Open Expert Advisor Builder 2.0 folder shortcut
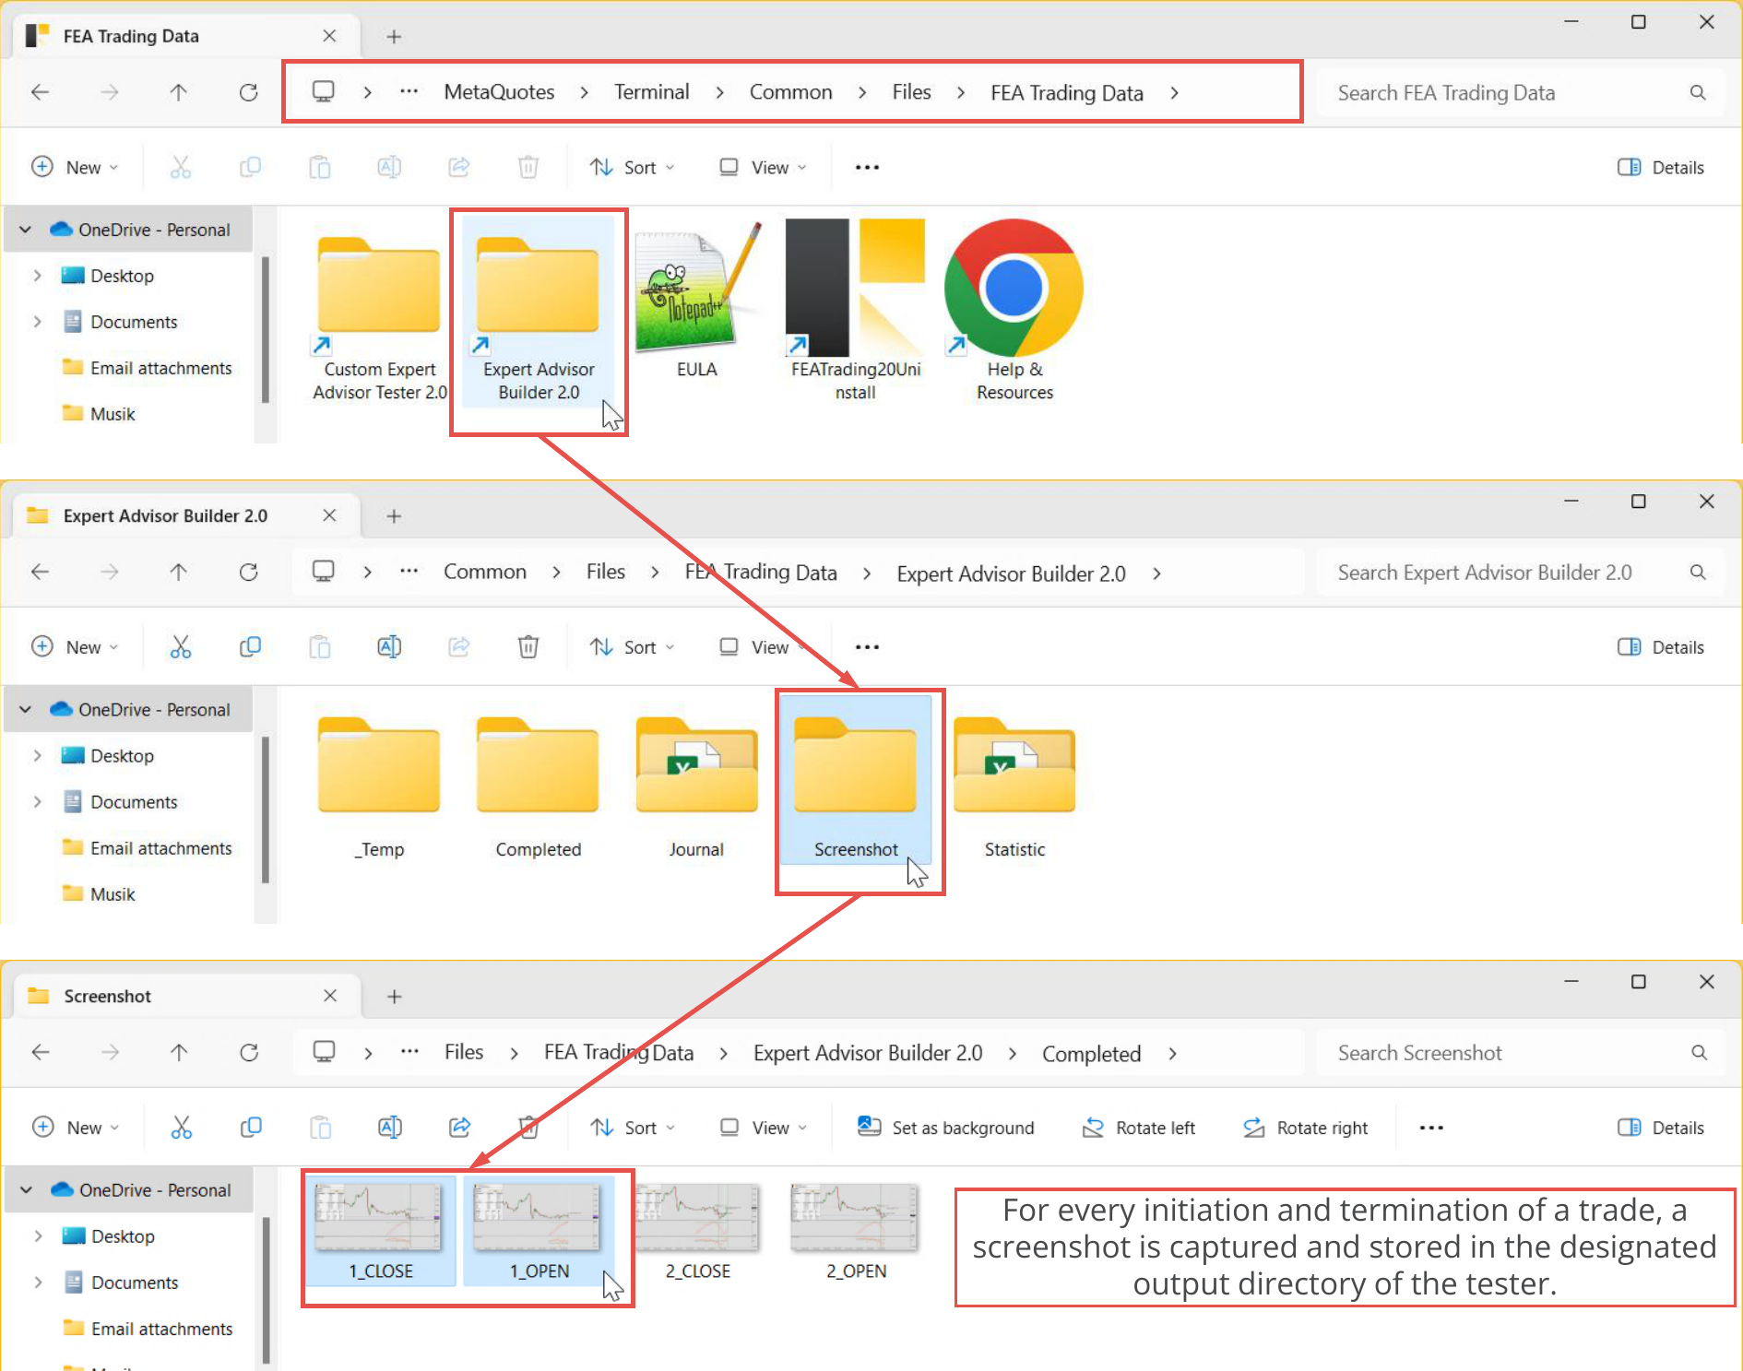This screenshot has height=1371, width=1743. (539, 312)
